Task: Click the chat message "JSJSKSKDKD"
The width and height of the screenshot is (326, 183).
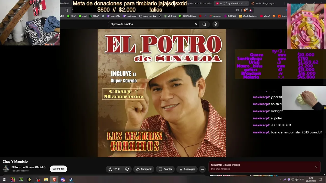Action: tap(281, 125)
